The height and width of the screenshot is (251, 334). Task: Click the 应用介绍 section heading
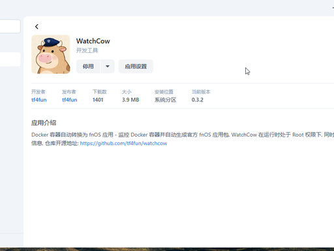(44, 123)
